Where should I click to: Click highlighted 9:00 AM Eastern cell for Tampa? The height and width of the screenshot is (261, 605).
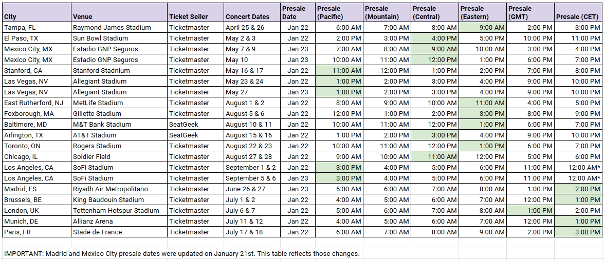483,27
